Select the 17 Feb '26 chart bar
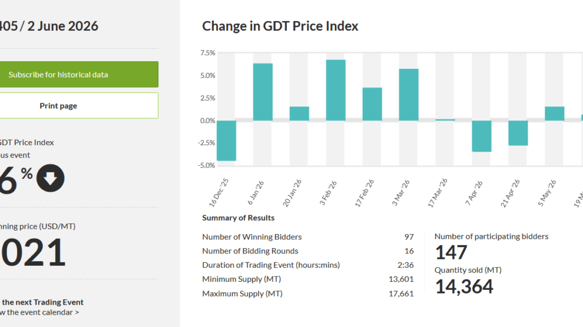This screenshot has width=583, height=327. click(372, 104)
